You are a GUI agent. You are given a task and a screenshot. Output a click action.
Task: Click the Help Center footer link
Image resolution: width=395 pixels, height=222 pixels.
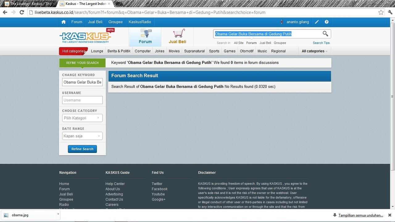click(115, 184)
